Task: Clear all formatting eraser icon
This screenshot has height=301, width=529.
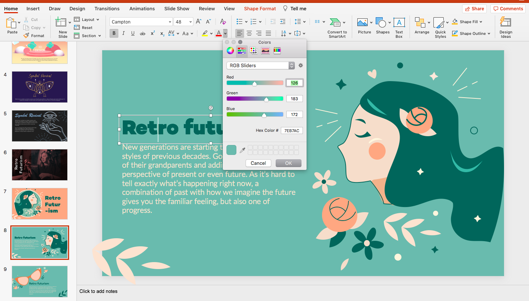Action: pyautogui.click(x=223, y=22)
